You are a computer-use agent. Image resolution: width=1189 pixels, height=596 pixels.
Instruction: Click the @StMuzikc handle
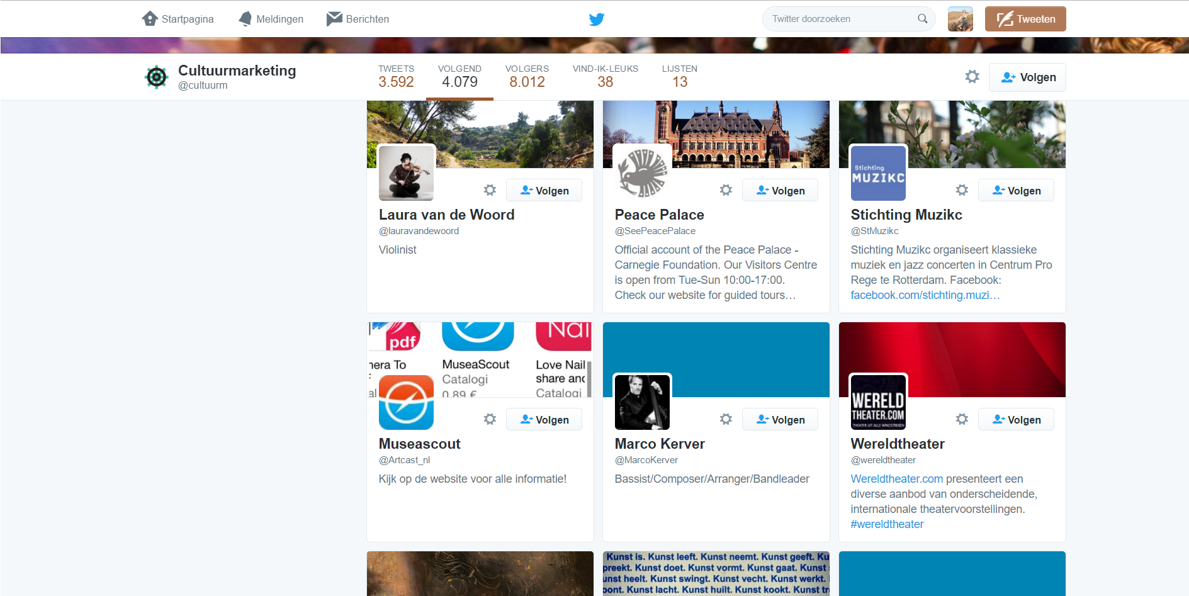pos(874,231)
